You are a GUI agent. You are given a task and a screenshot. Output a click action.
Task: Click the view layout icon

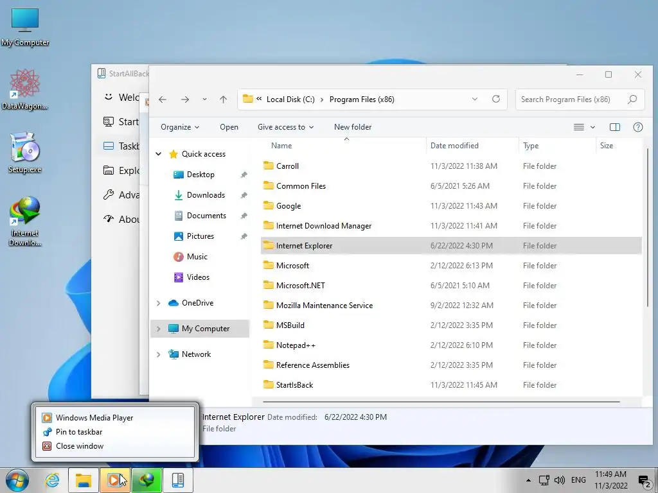579,127
